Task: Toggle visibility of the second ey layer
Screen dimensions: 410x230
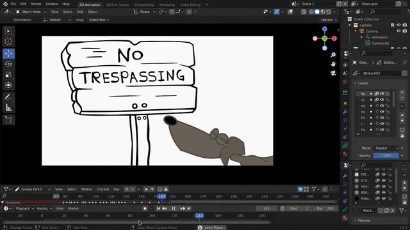Action: tap(382, 100)
